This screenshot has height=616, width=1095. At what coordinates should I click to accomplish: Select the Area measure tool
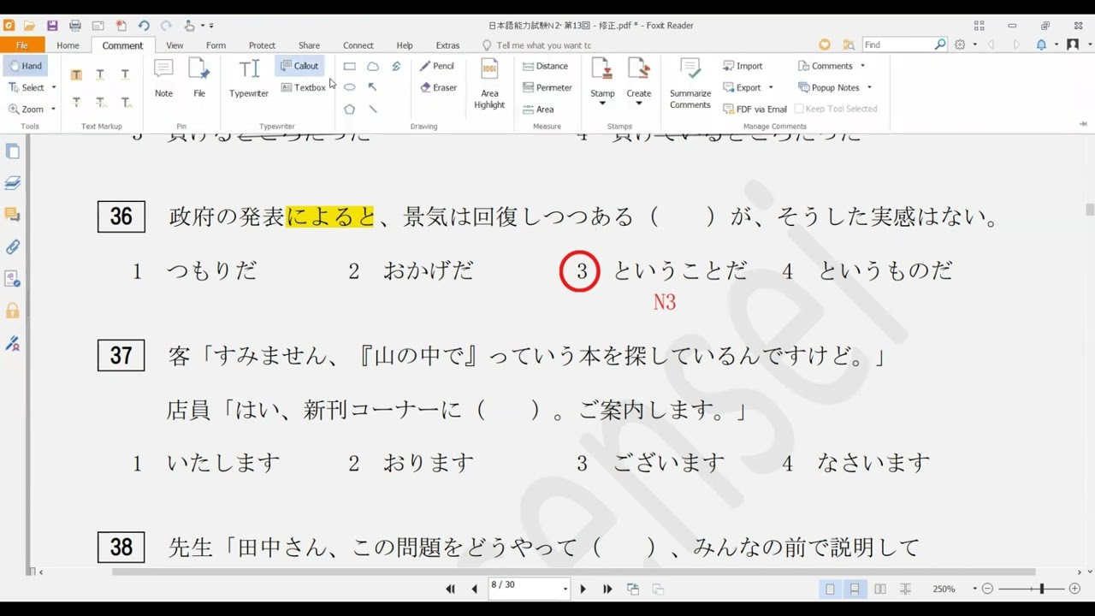pyautogui.click(x=538, y=110)
